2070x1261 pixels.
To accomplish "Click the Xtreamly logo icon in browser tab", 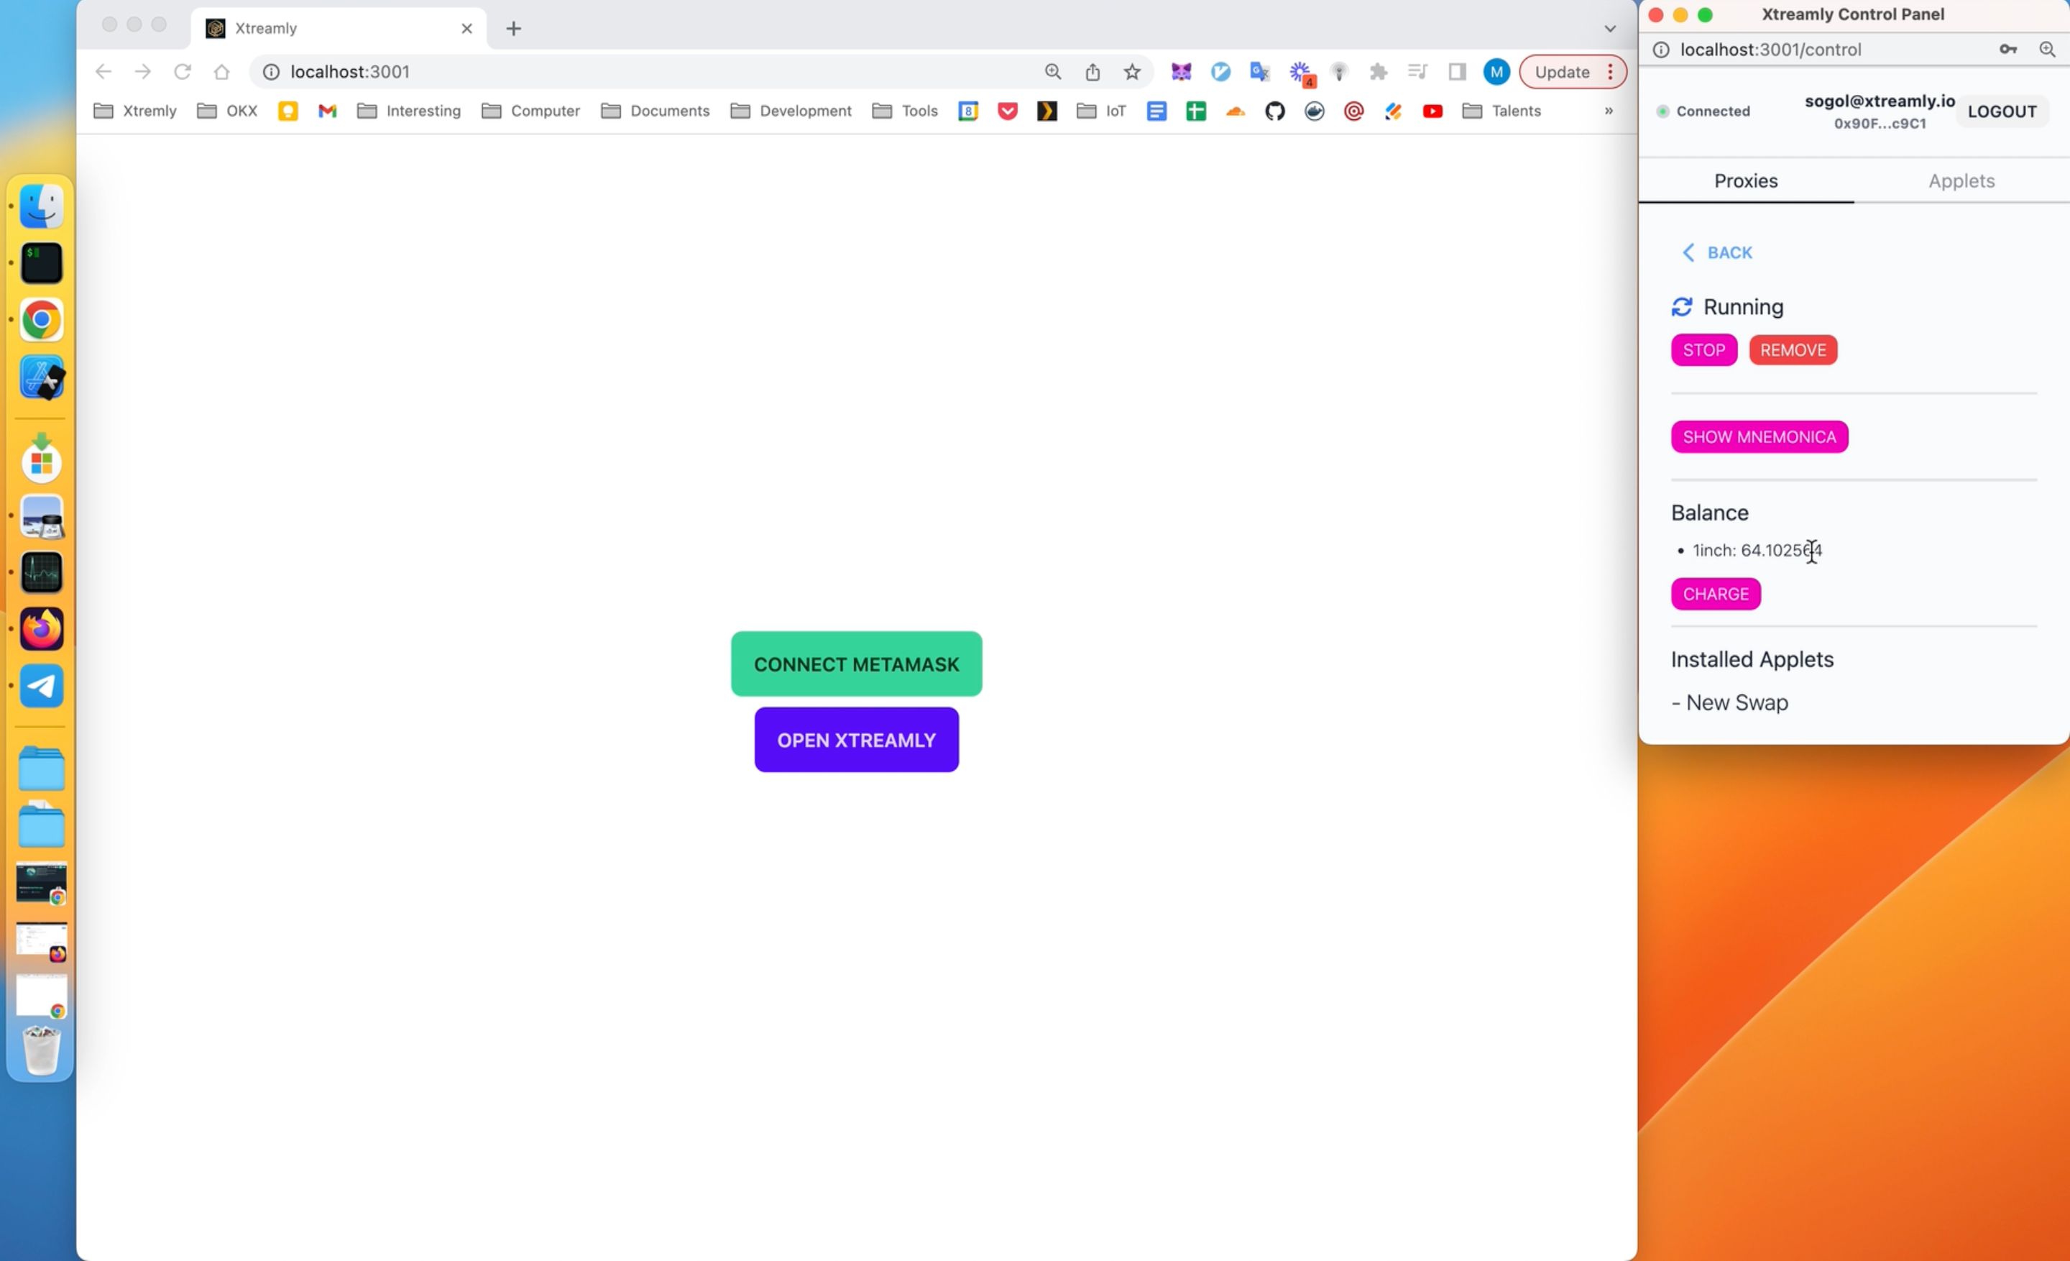I will tap(217, 27).
